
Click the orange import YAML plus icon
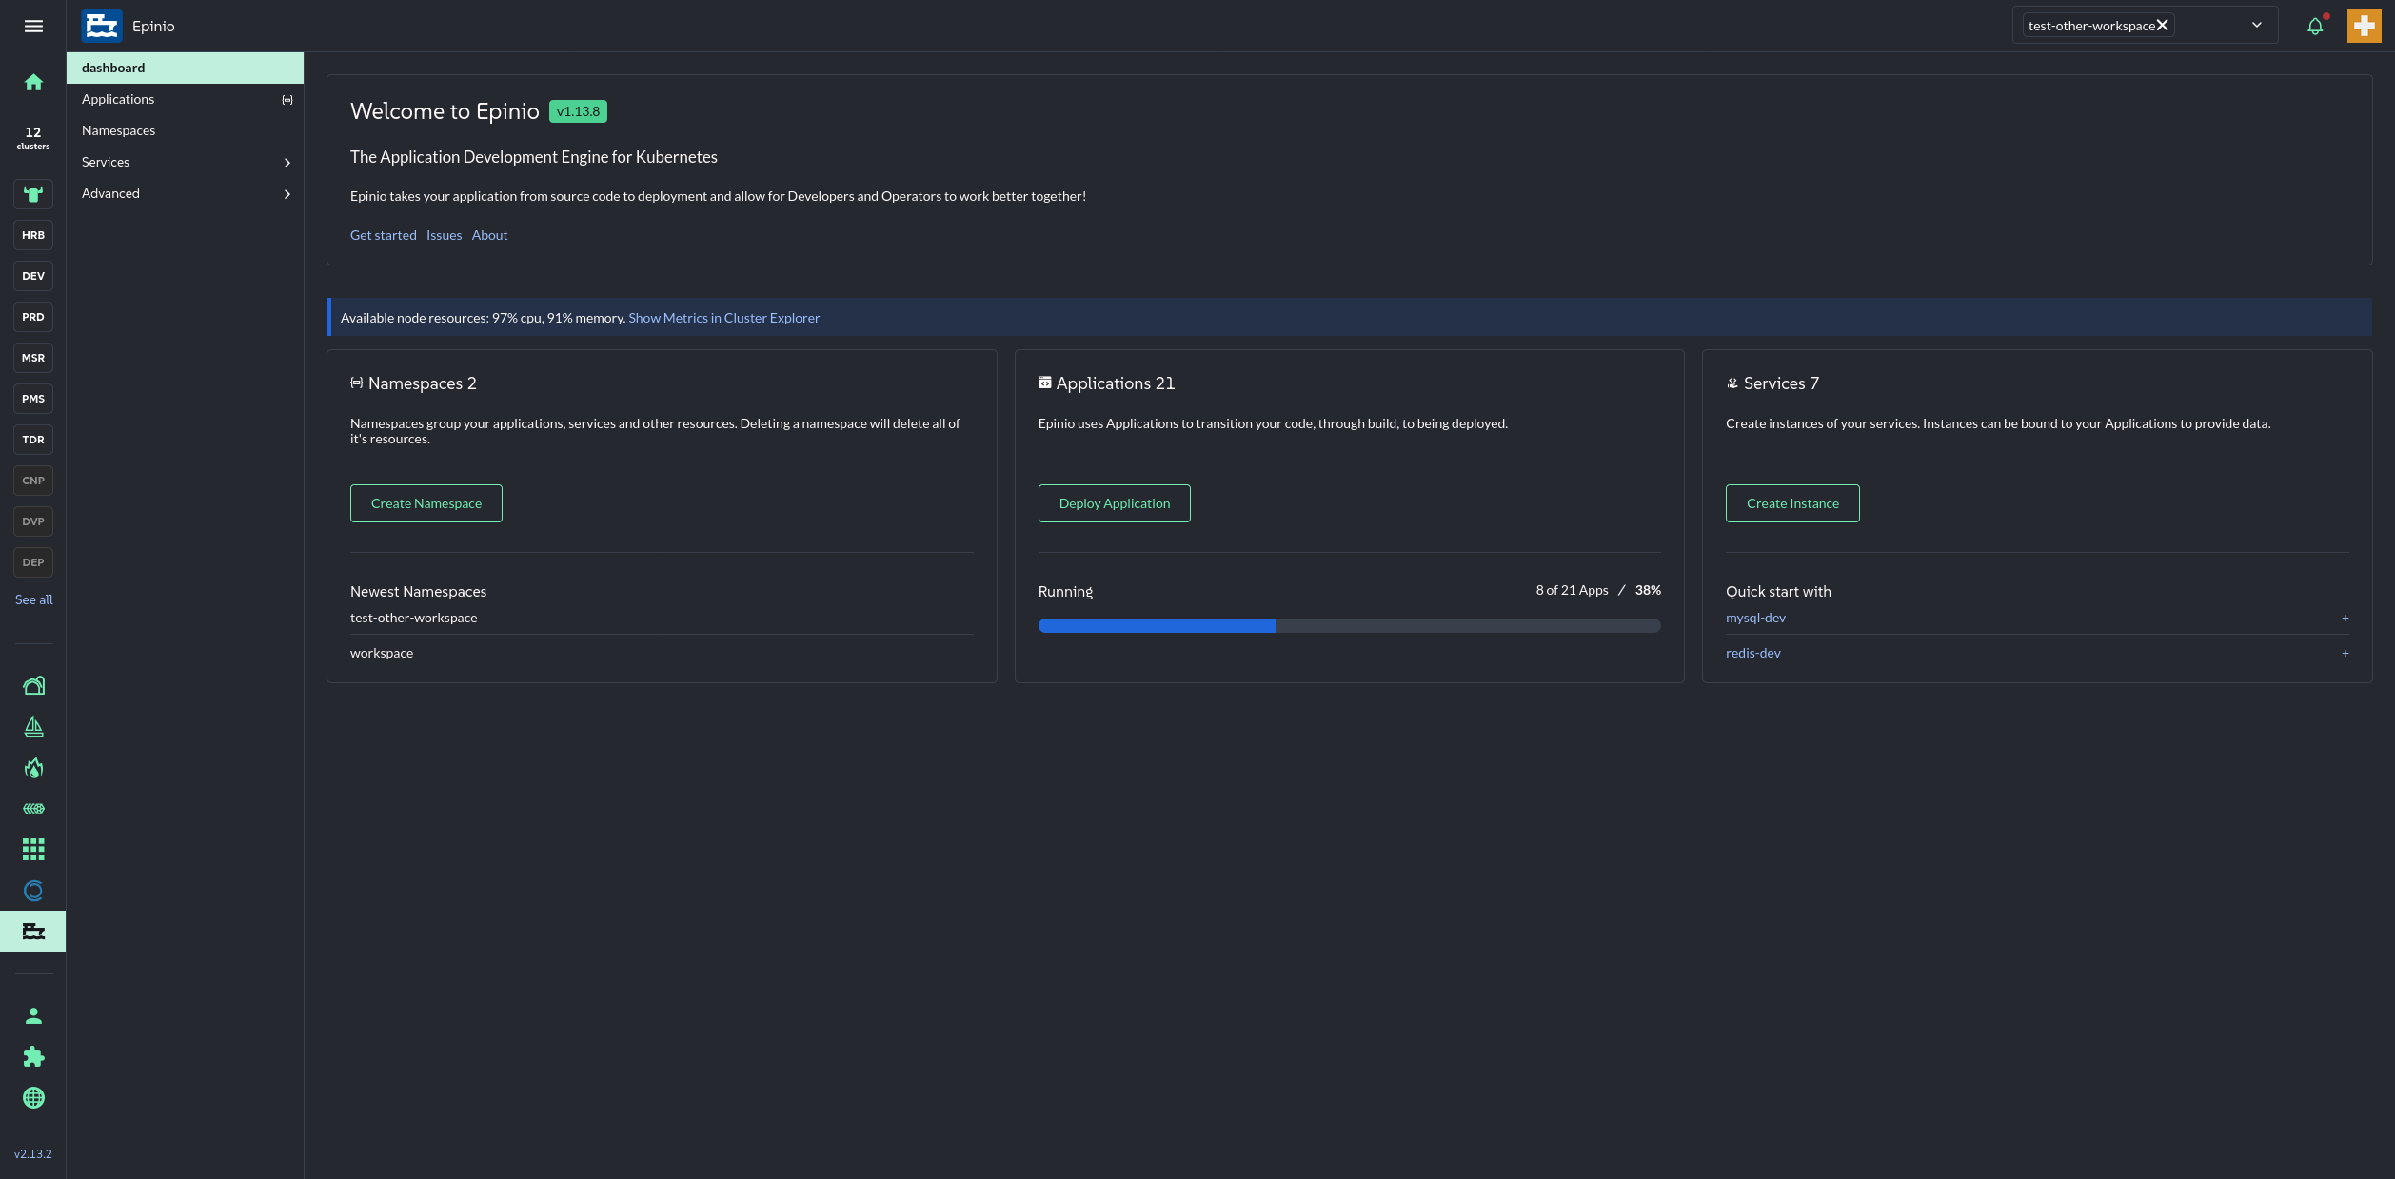pos(2364,25)
